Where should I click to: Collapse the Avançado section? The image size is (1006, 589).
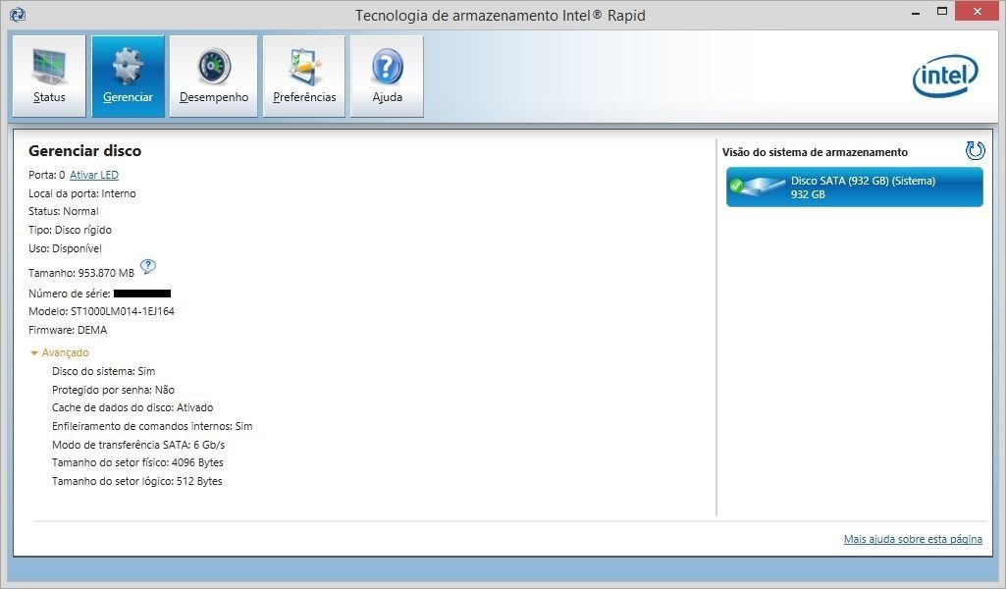click(59, 352)
